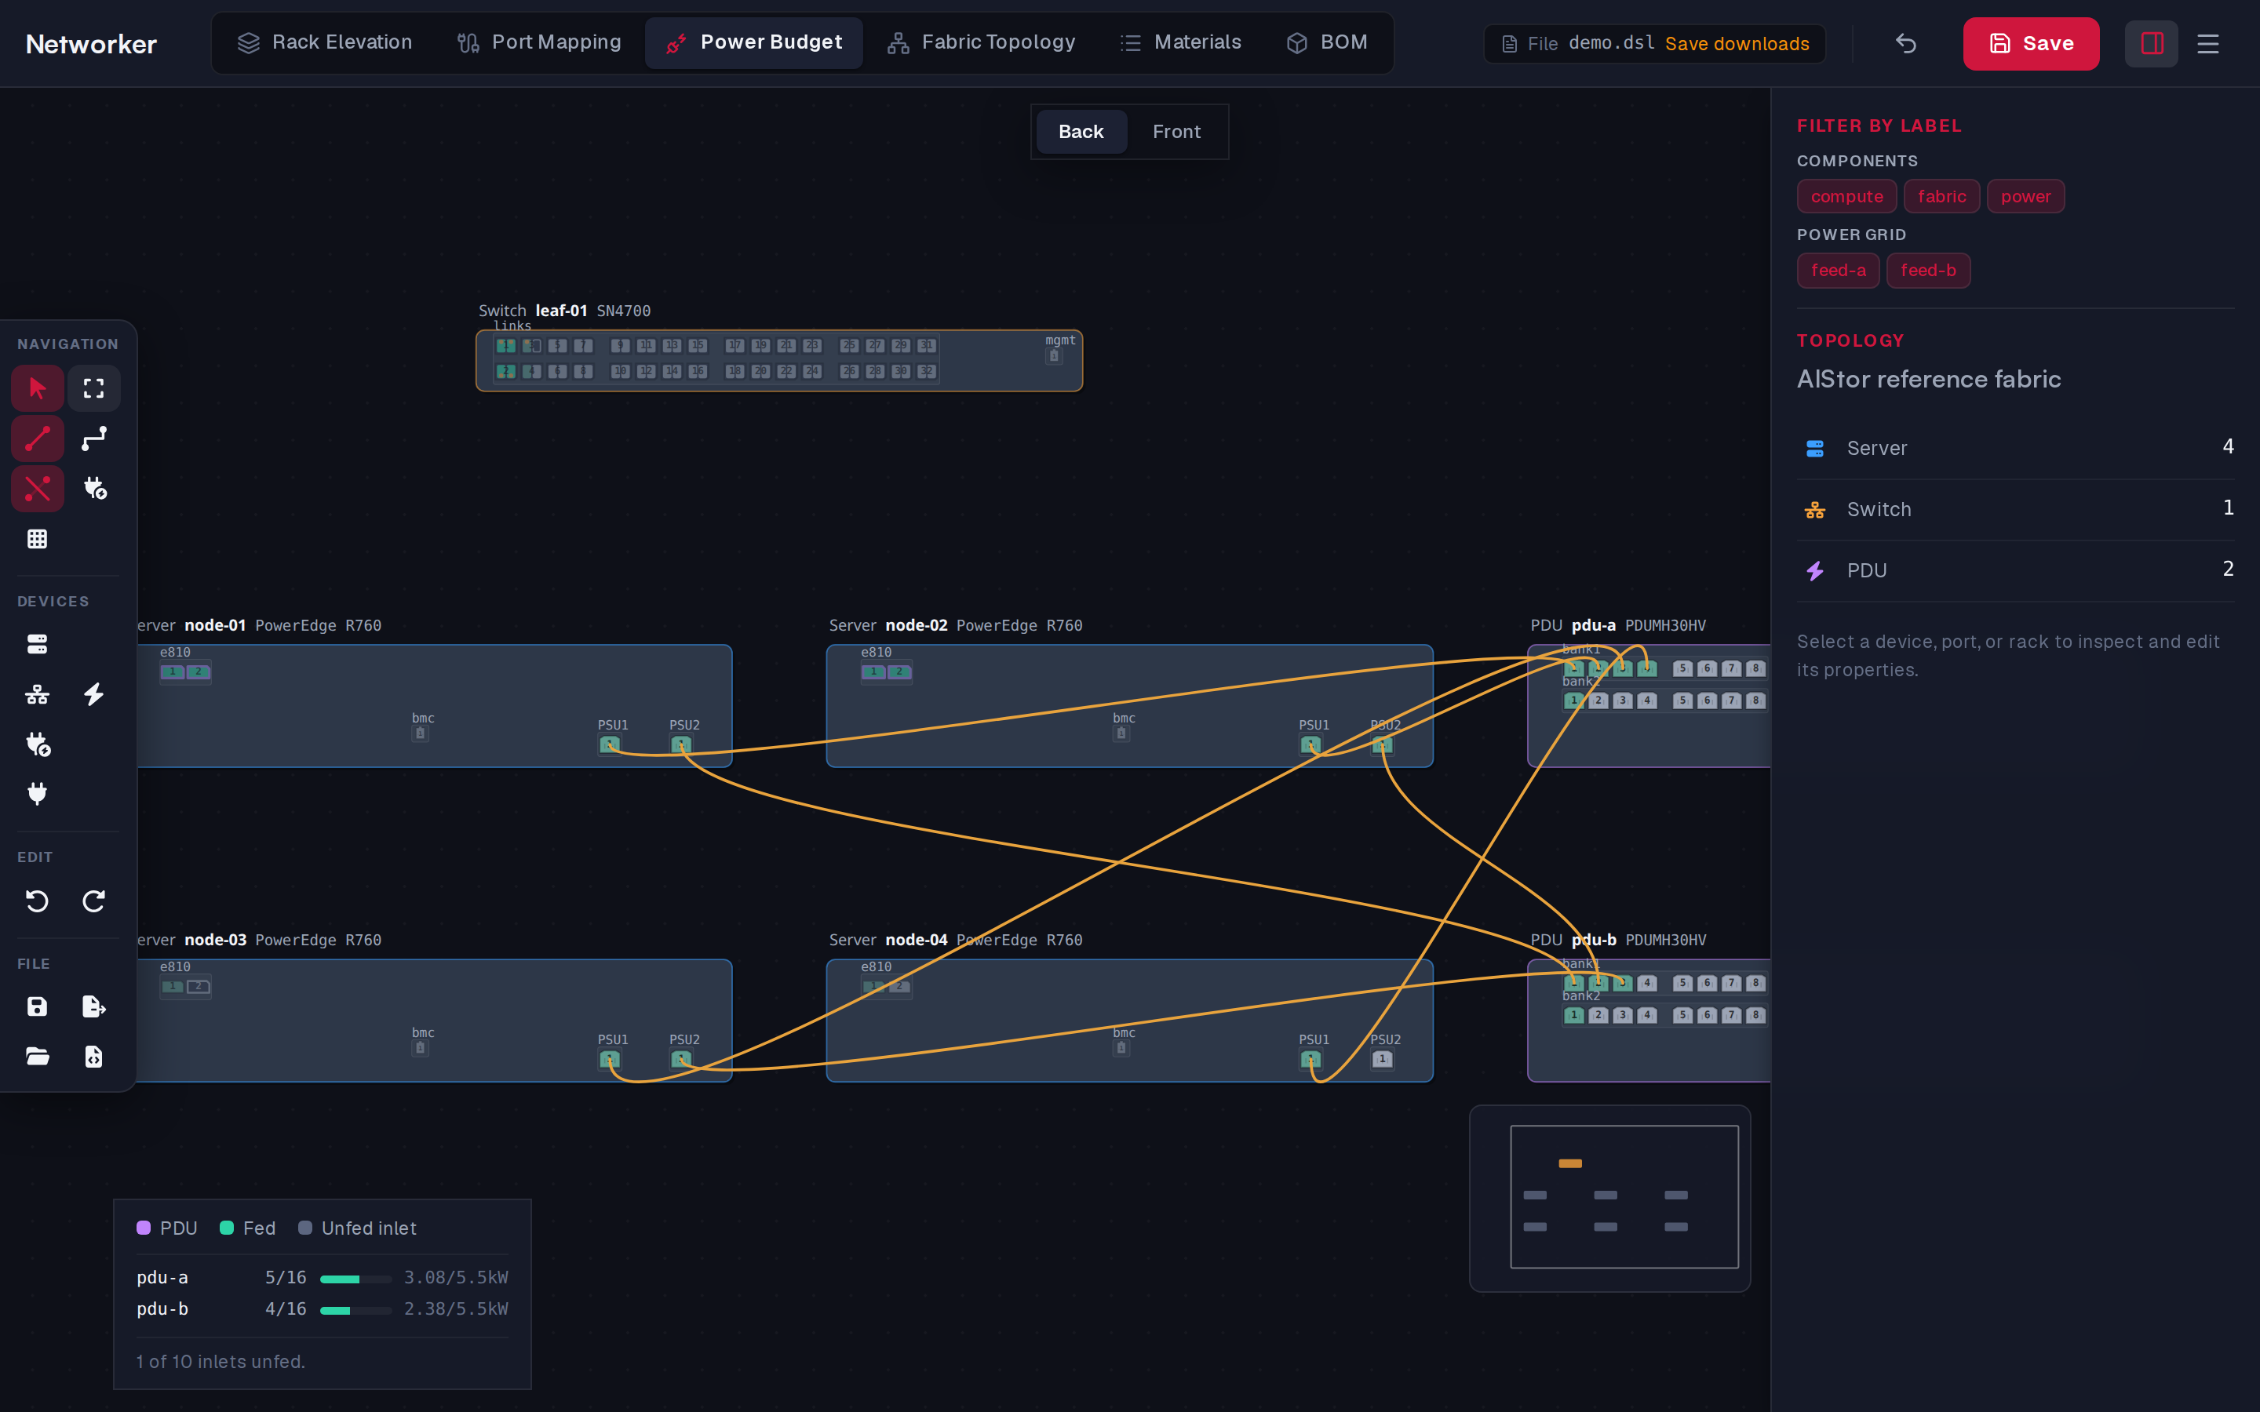This screenshot has width=2260, height=1412.
Task: Switch rack view to Back
Action: [1081, 132]
